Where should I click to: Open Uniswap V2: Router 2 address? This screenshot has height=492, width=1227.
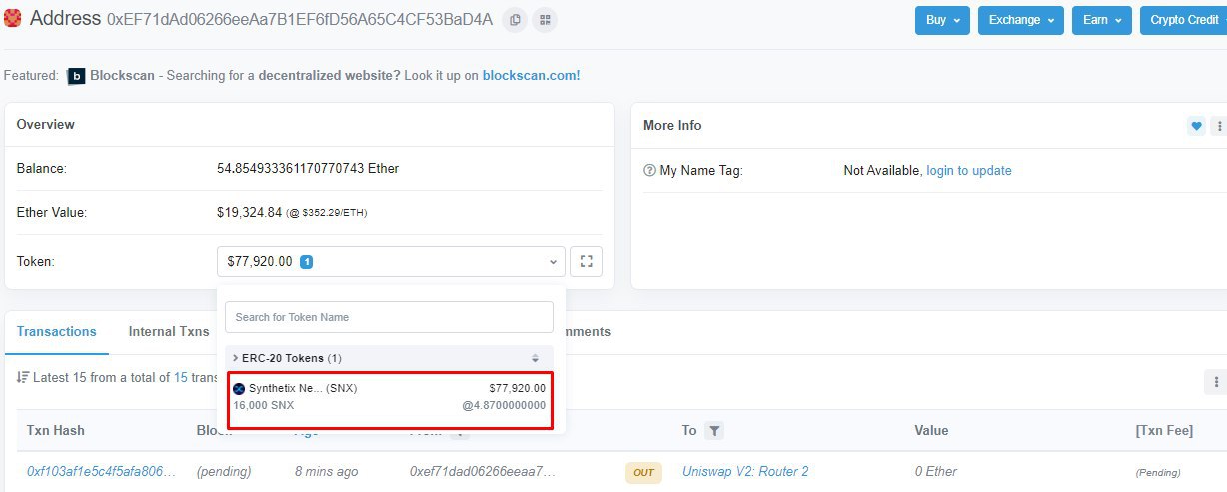pyautogui.click(x=745, y=471)
